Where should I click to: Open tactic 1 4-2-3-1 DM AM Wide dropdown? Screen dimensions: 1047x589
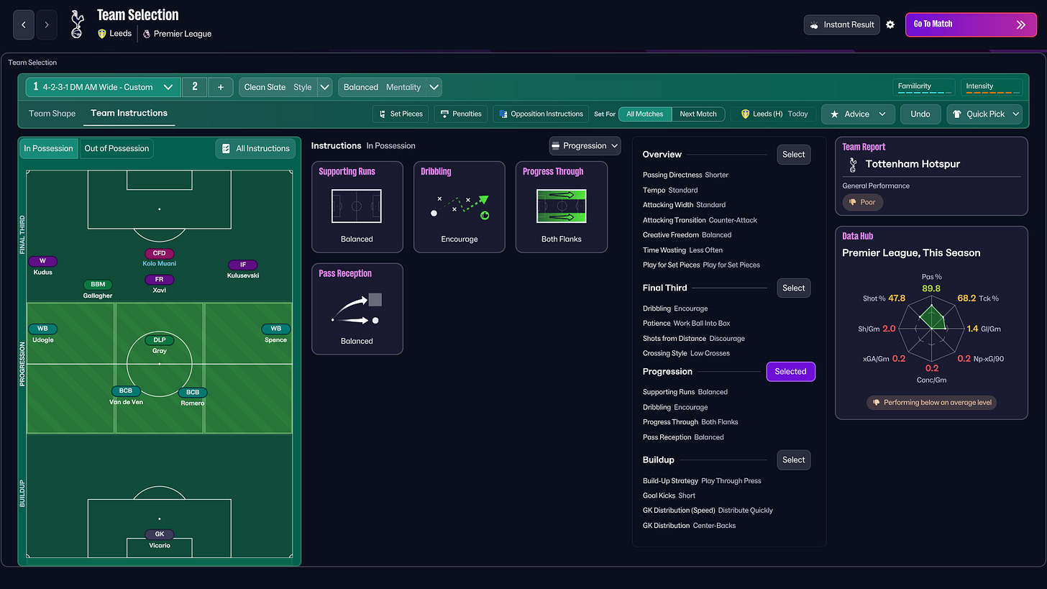[x=103, y=87]
